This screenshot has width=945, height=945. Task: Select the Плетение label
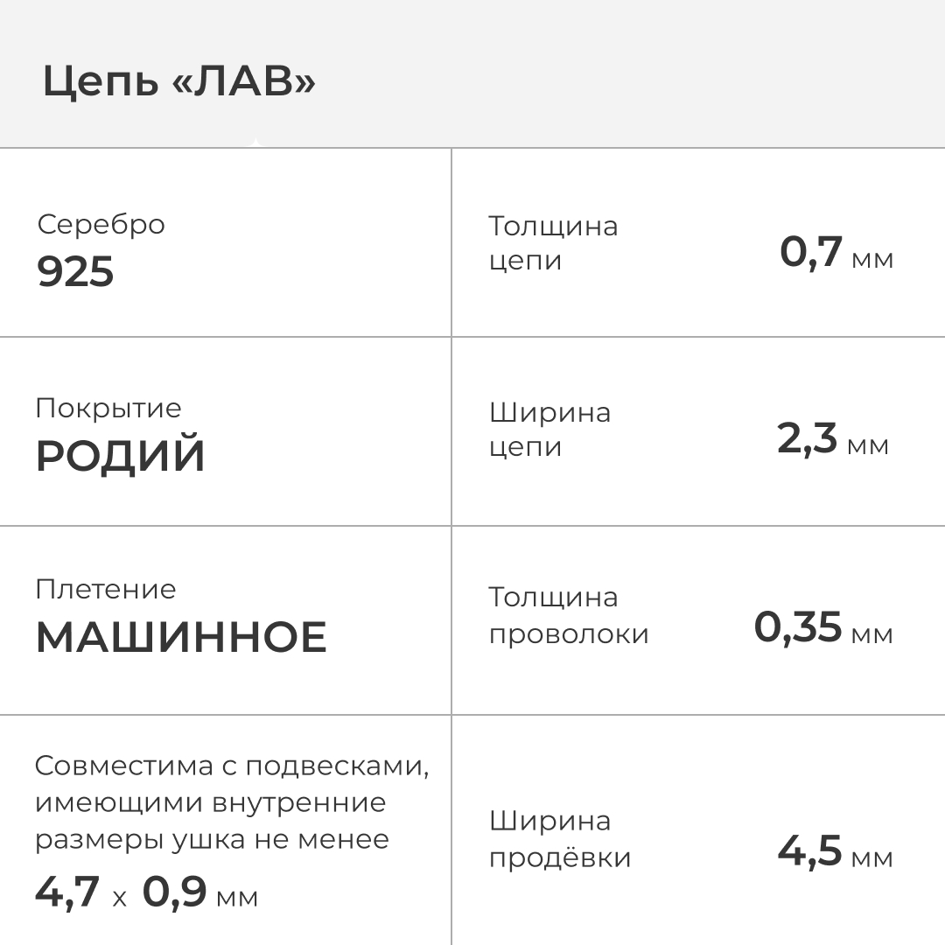pyautogui.click(x=105, y=589)
